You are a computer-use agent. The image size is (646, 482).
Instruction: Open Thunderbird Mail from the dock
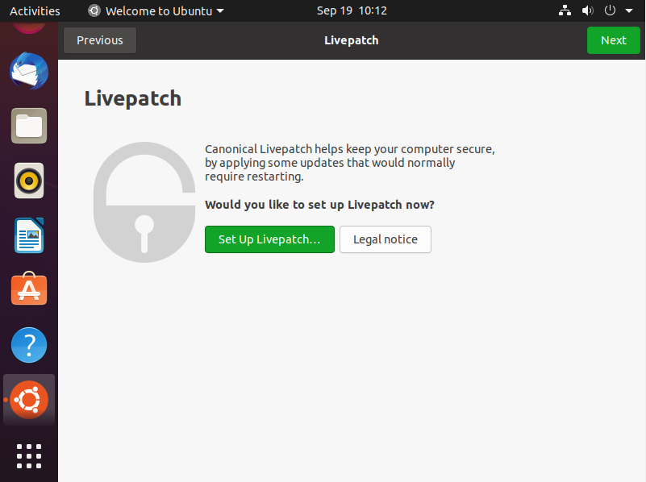(29, 71)
